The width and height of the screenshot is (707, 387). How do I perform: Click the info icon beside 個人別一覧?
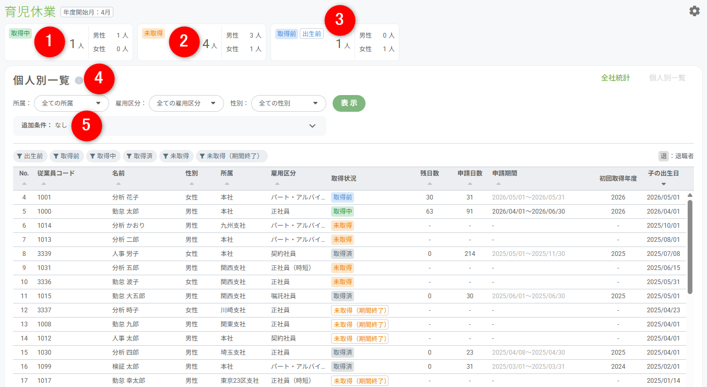click(x=79, y=80)
